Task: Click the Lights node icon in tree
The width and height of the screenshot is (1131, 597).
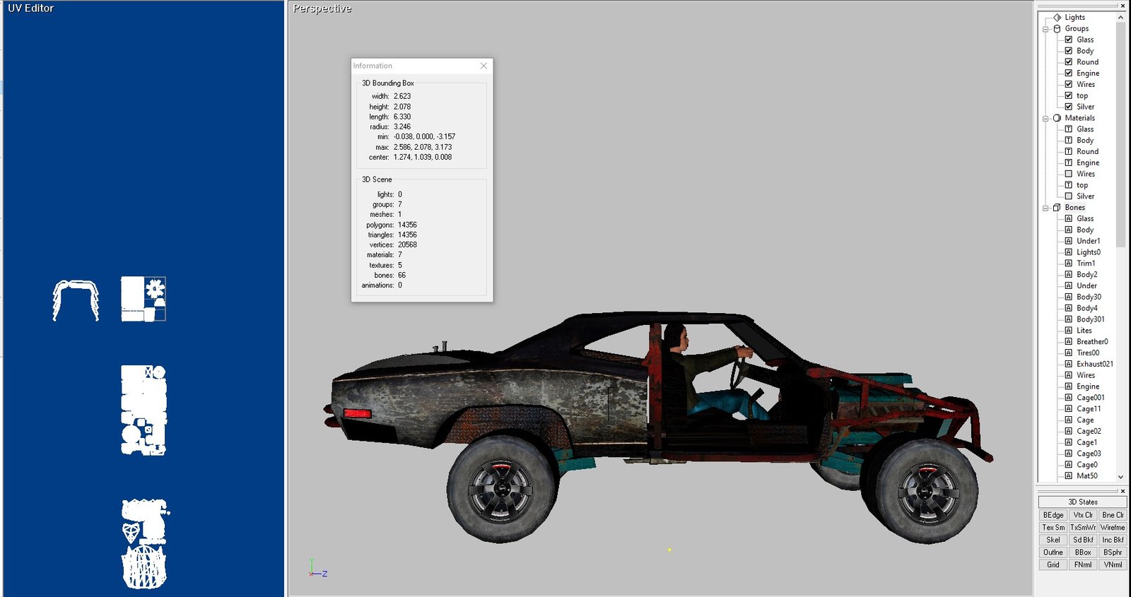Action: [x=1057, y=17]
